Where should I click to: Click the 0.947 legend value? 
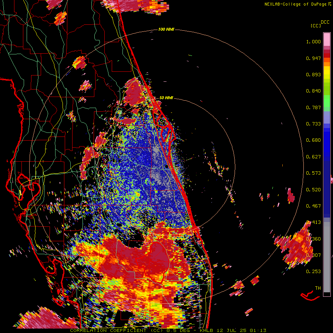point(313,58)
